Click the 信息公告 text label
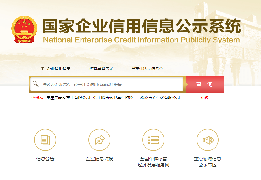The width and height of the screenshot is (261, 180). point(45,159)
